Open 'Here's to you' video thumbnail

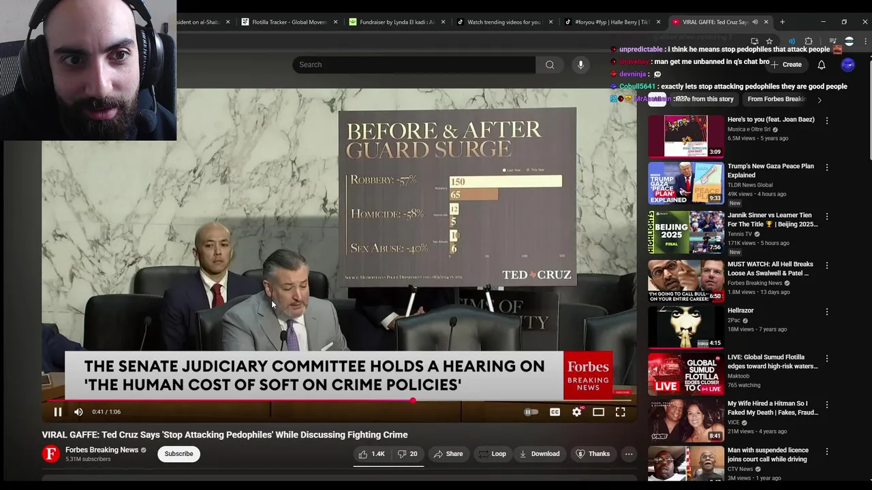(x=685, y=136)
